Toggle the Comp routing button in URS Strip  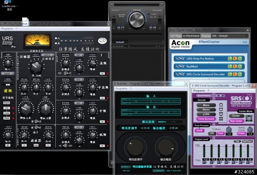click(x=6, y=113)
